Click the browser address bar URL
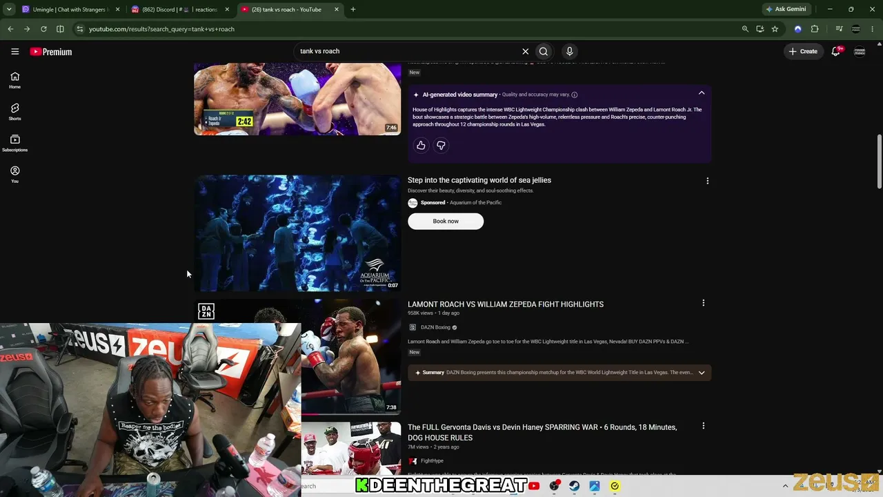883x497 pixels. coord(161,29)
